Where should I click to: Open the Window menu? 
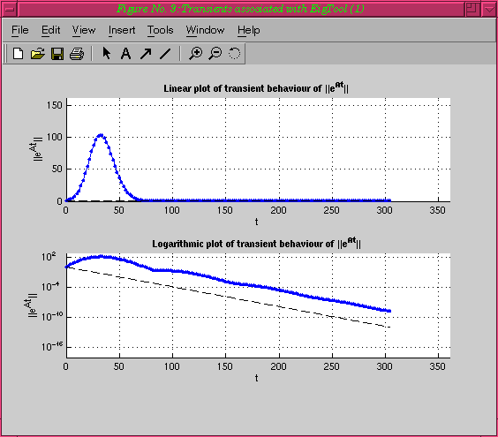click(205, 30)
